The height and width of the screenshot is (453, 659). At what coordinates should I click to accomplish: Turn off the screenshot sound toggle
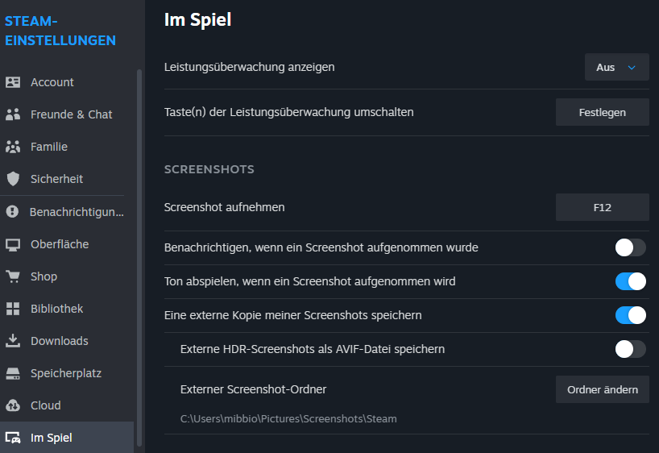coord(630,281)
